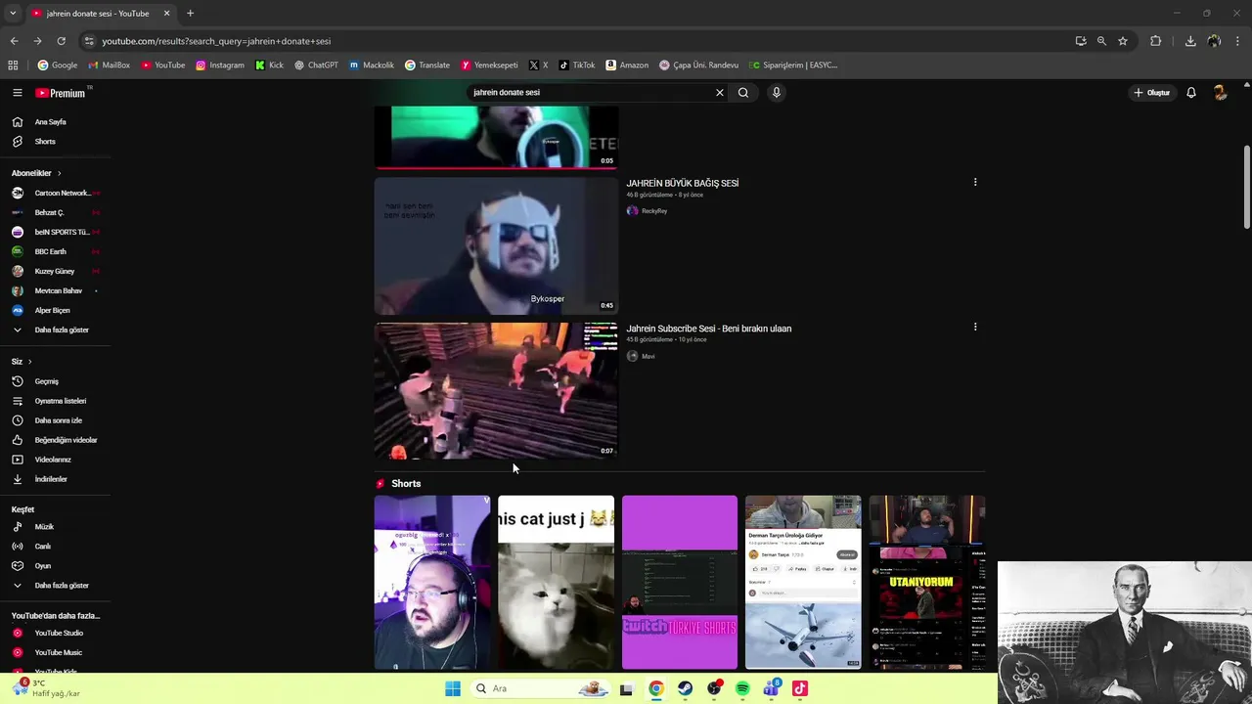
Task: Open the tab search dropdown arrow
Action: [x=13, y=14]
